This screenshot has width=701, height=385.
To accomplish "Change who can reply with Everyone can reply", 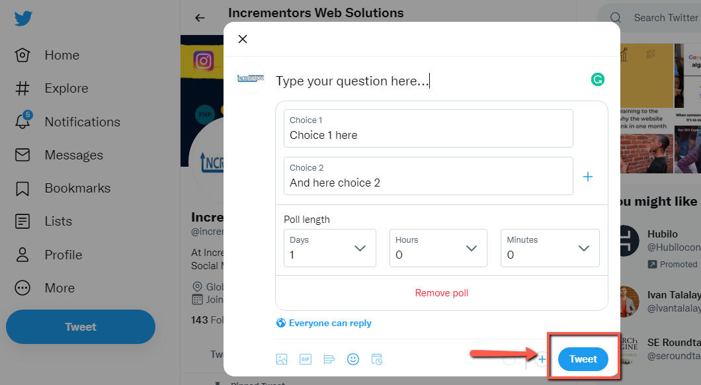I will [323, 322].
